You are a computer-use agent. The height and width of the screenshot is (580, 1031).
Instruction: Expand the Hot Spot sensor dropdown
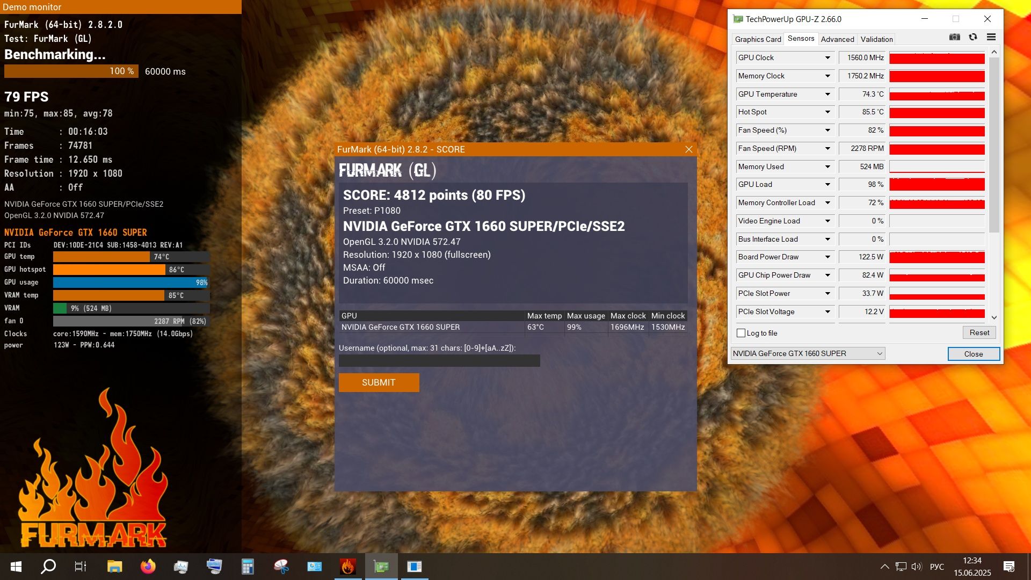827,112
